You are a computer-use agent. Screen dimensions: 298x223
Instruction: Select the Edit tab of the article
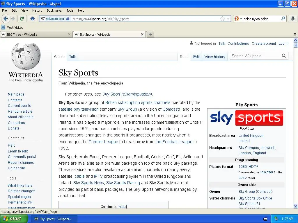click(196, 57)
